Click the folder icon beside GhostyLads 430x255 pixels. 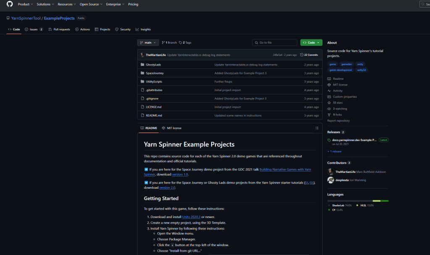pos(142,65)
